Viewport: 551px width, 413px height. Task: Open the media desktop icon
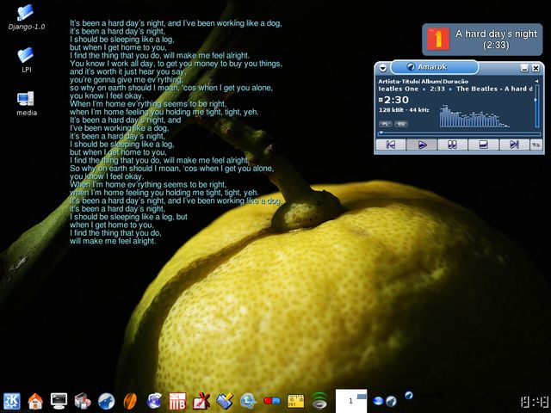coord(26,104)
